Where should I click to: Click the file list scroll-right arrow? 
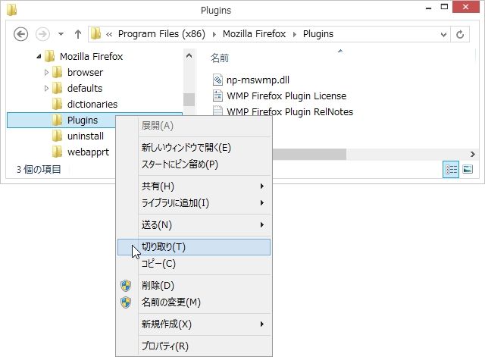click(472, 154)
